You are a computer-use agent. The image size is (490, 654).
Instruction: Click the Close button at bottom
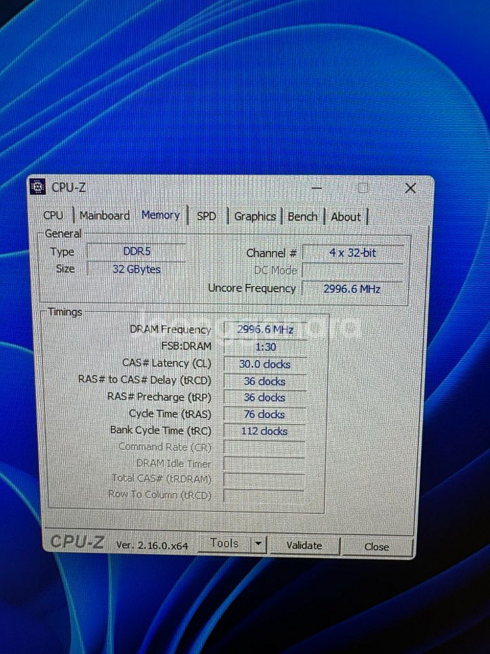tap(376, 547)
